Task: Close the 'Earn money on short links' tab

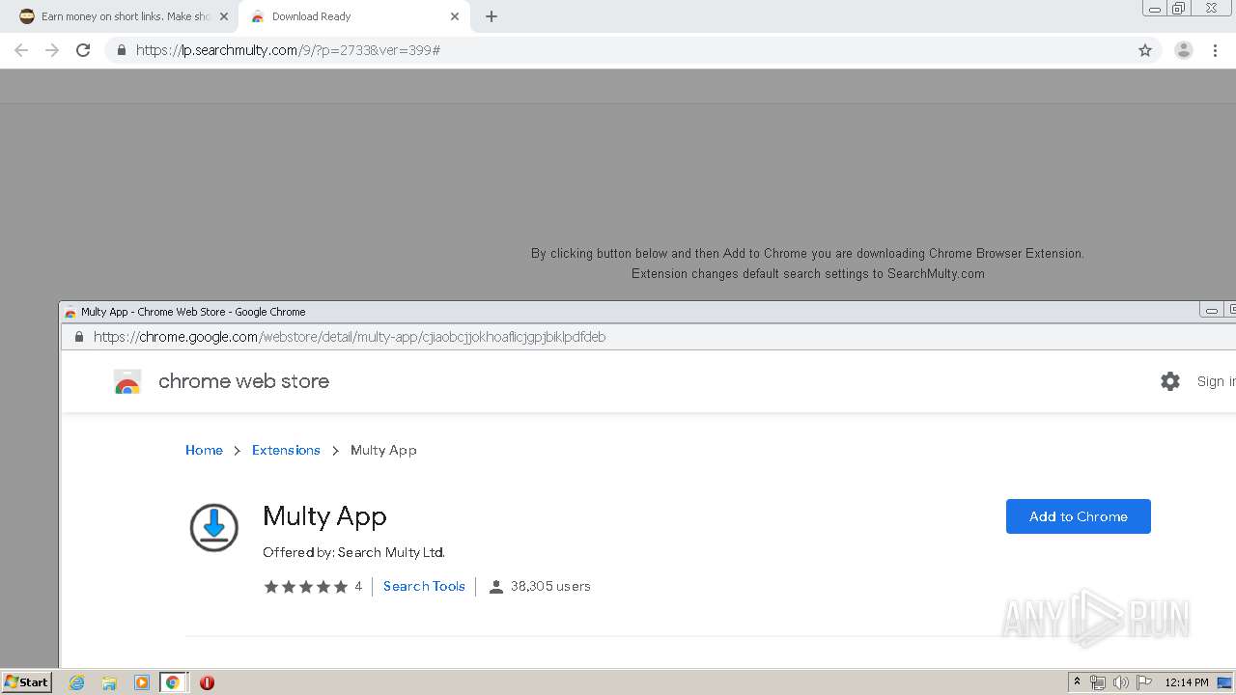Action: pyautogui.click(x=224, y=16)
